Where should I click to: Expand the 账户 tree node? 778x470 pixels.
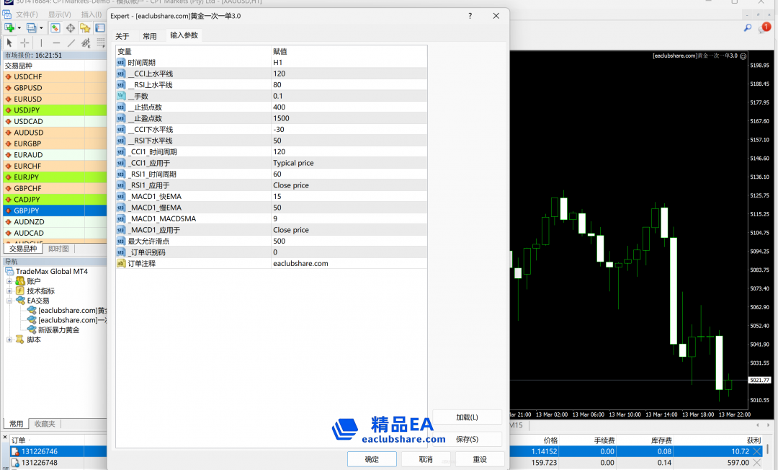point(10,281)
